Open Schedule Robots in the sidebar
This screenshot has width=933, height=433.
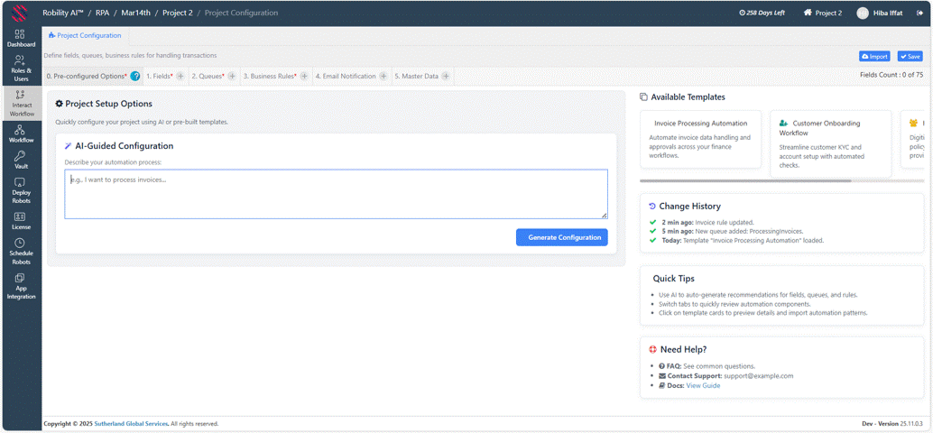point(21,251)
